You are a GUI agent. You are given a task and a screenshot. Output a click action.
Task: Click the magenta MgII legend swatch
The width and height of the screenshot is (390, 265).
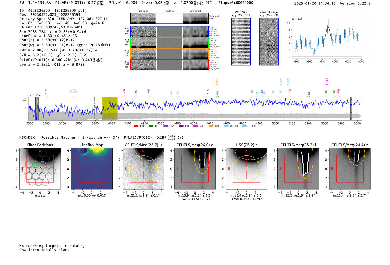[x=195, y=126]
